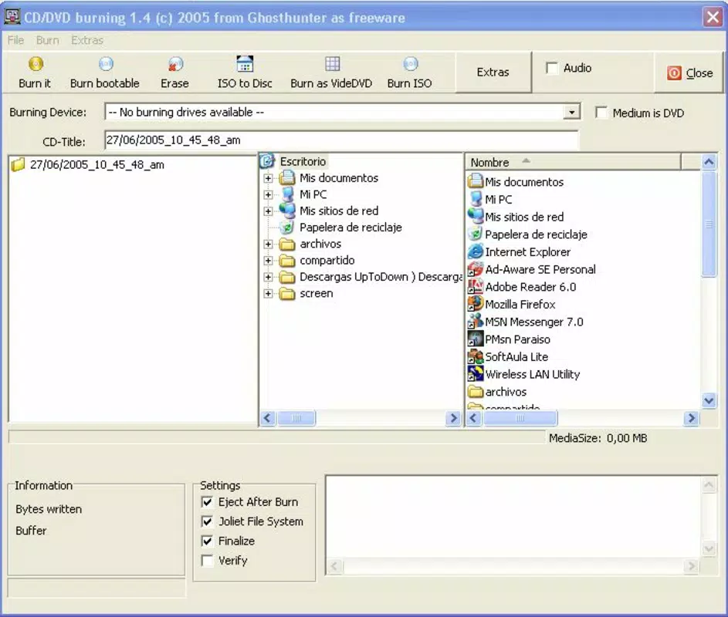
Task: Close the CD/DVD burning window
Action: click(713, 17)
